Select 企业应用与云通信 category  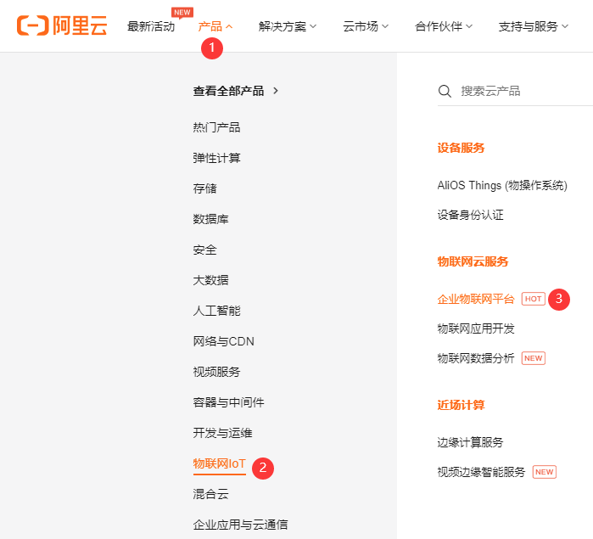tap(240, 525)
